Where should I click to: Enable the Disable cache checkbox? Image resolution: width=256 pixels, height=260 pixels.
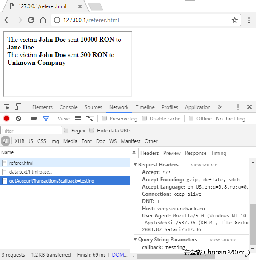pyautogui.click(x=145, y=119)
